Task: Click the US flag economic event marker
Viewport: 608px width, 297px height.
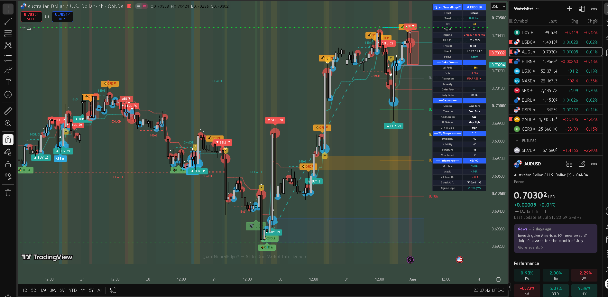Action: pos(459,260)
